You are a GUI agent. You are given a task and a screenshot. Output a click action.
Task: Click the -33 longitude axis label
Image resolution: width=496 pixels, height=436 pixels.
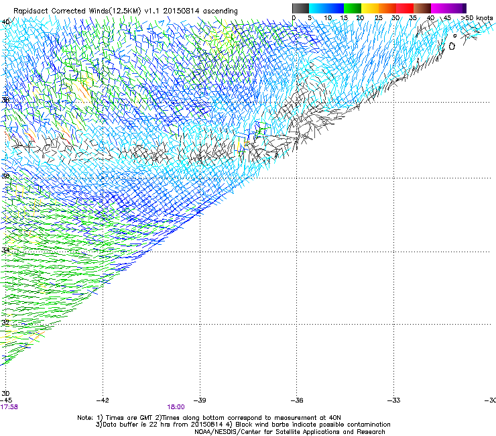coord(394,400)
